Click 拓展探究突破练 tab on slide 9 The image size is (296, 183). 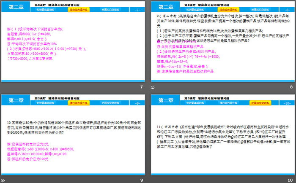tap(107, 102)
